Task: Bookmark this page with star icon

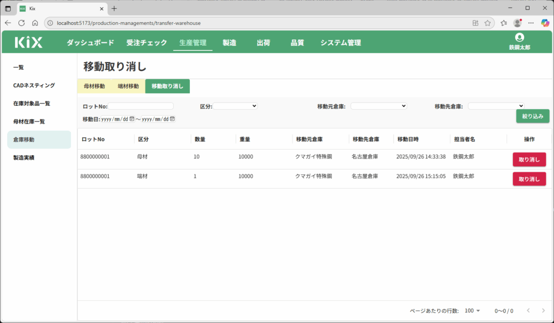Action: click(487, 23)
